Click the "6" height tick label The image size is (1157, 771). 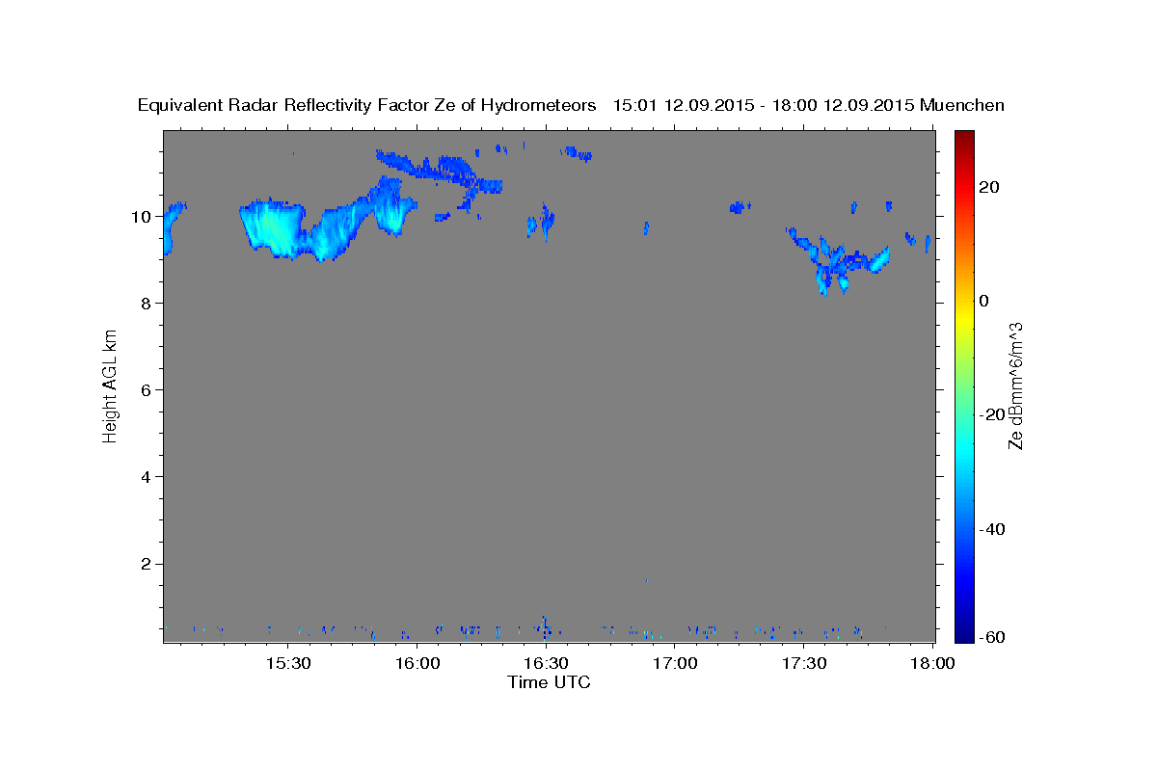click(148, 390)
